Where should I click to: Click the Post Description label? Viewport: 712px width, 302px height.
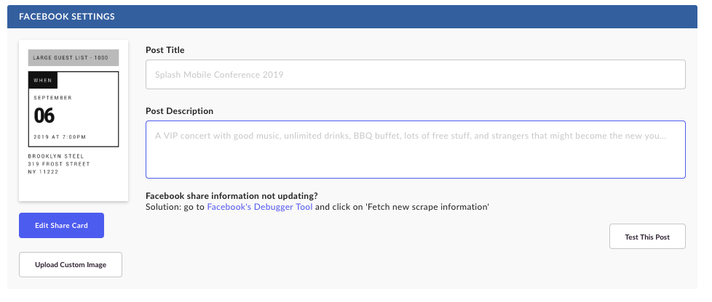click(x=179, y=111)
